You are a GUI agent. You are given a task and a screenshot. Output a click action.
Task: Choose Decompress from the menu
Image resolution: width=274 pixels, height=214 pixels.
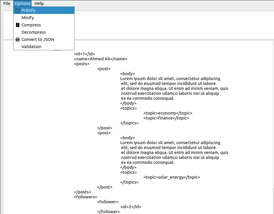(x=33, y=32)
